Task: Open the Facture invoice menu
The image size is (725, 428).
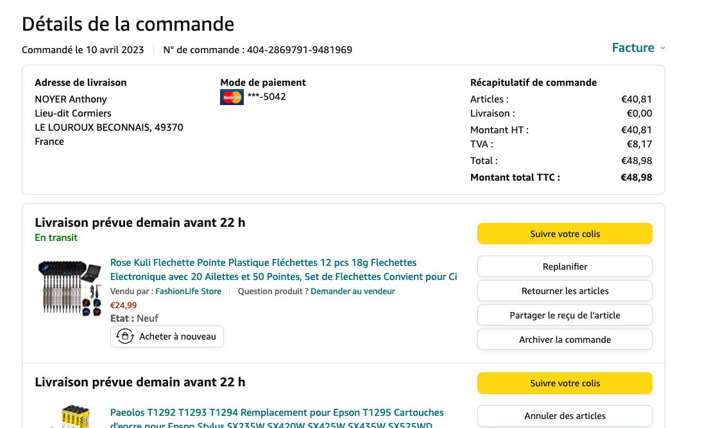Action: pyautogui.click(x=633, y=48)
